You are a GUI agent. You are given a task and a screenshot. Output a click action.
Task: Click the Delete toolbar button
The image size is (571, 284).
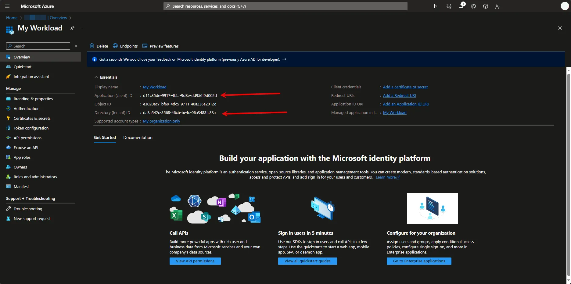tap(99, 46)
